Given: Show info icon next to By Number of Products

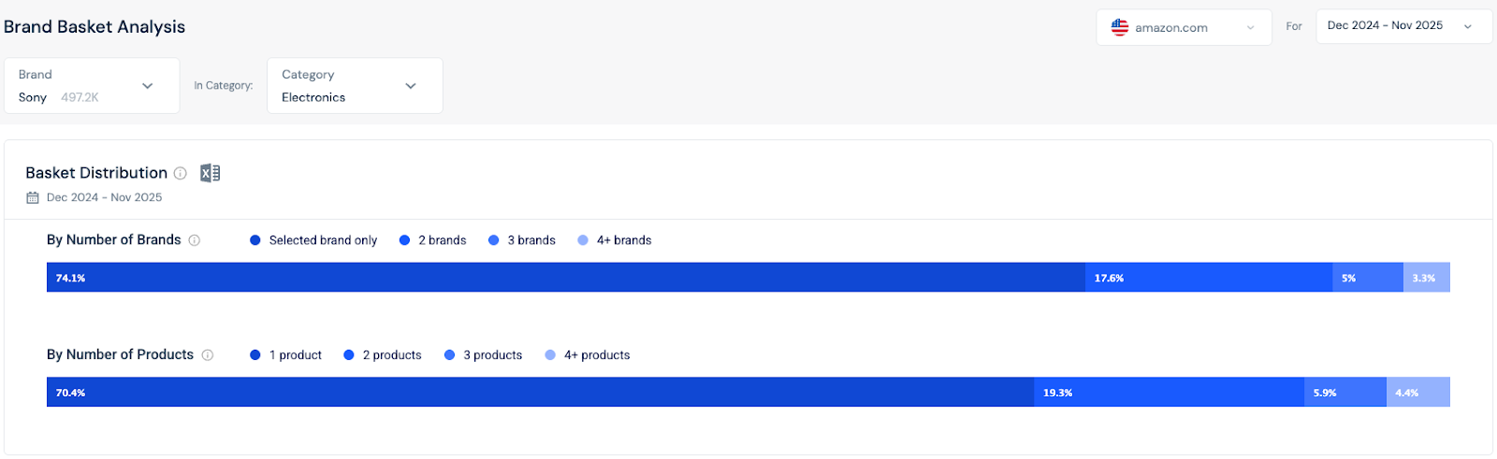Looking at the screenshot, I should coord(208,355).
